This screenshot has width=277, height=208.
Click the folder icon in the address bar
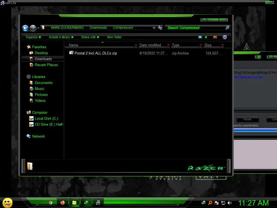point(43,27)
